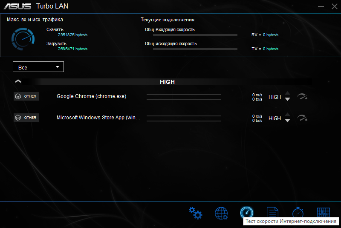Click Microsoft Windows Store App's traffic bars
The image size is (341, 228).
pos(184,118)
